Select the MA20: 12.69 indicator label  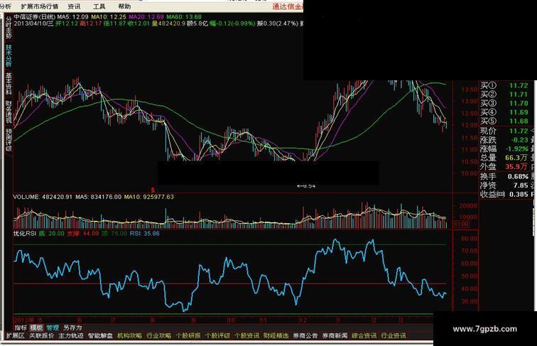point(146,17)
